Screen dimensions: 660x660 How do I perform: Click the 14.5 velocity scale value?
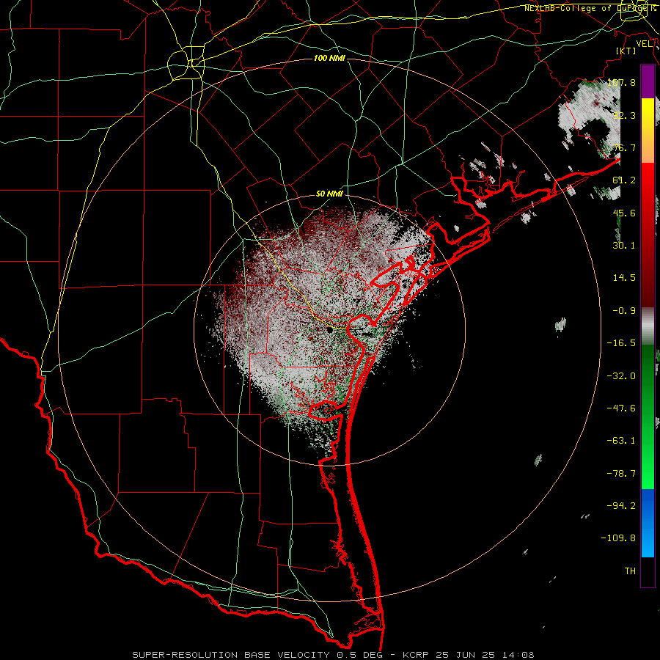624,278
